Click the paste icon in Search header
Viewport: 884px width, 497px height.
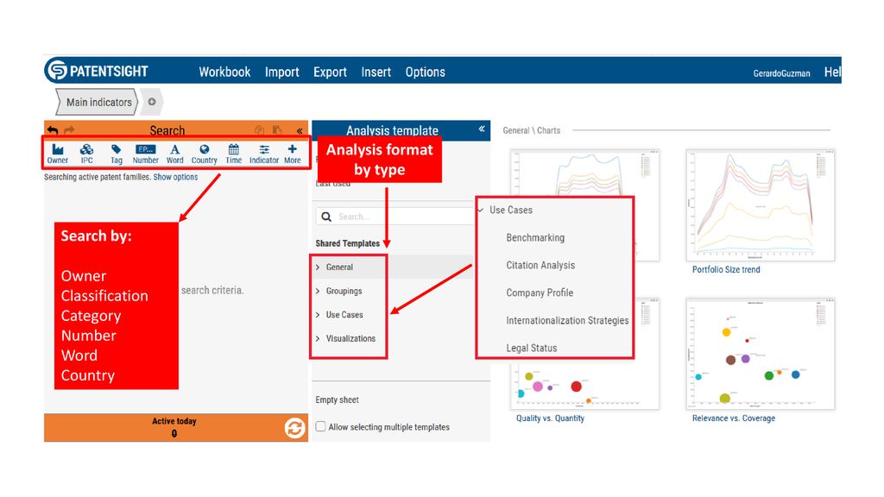tap(277, 130)
